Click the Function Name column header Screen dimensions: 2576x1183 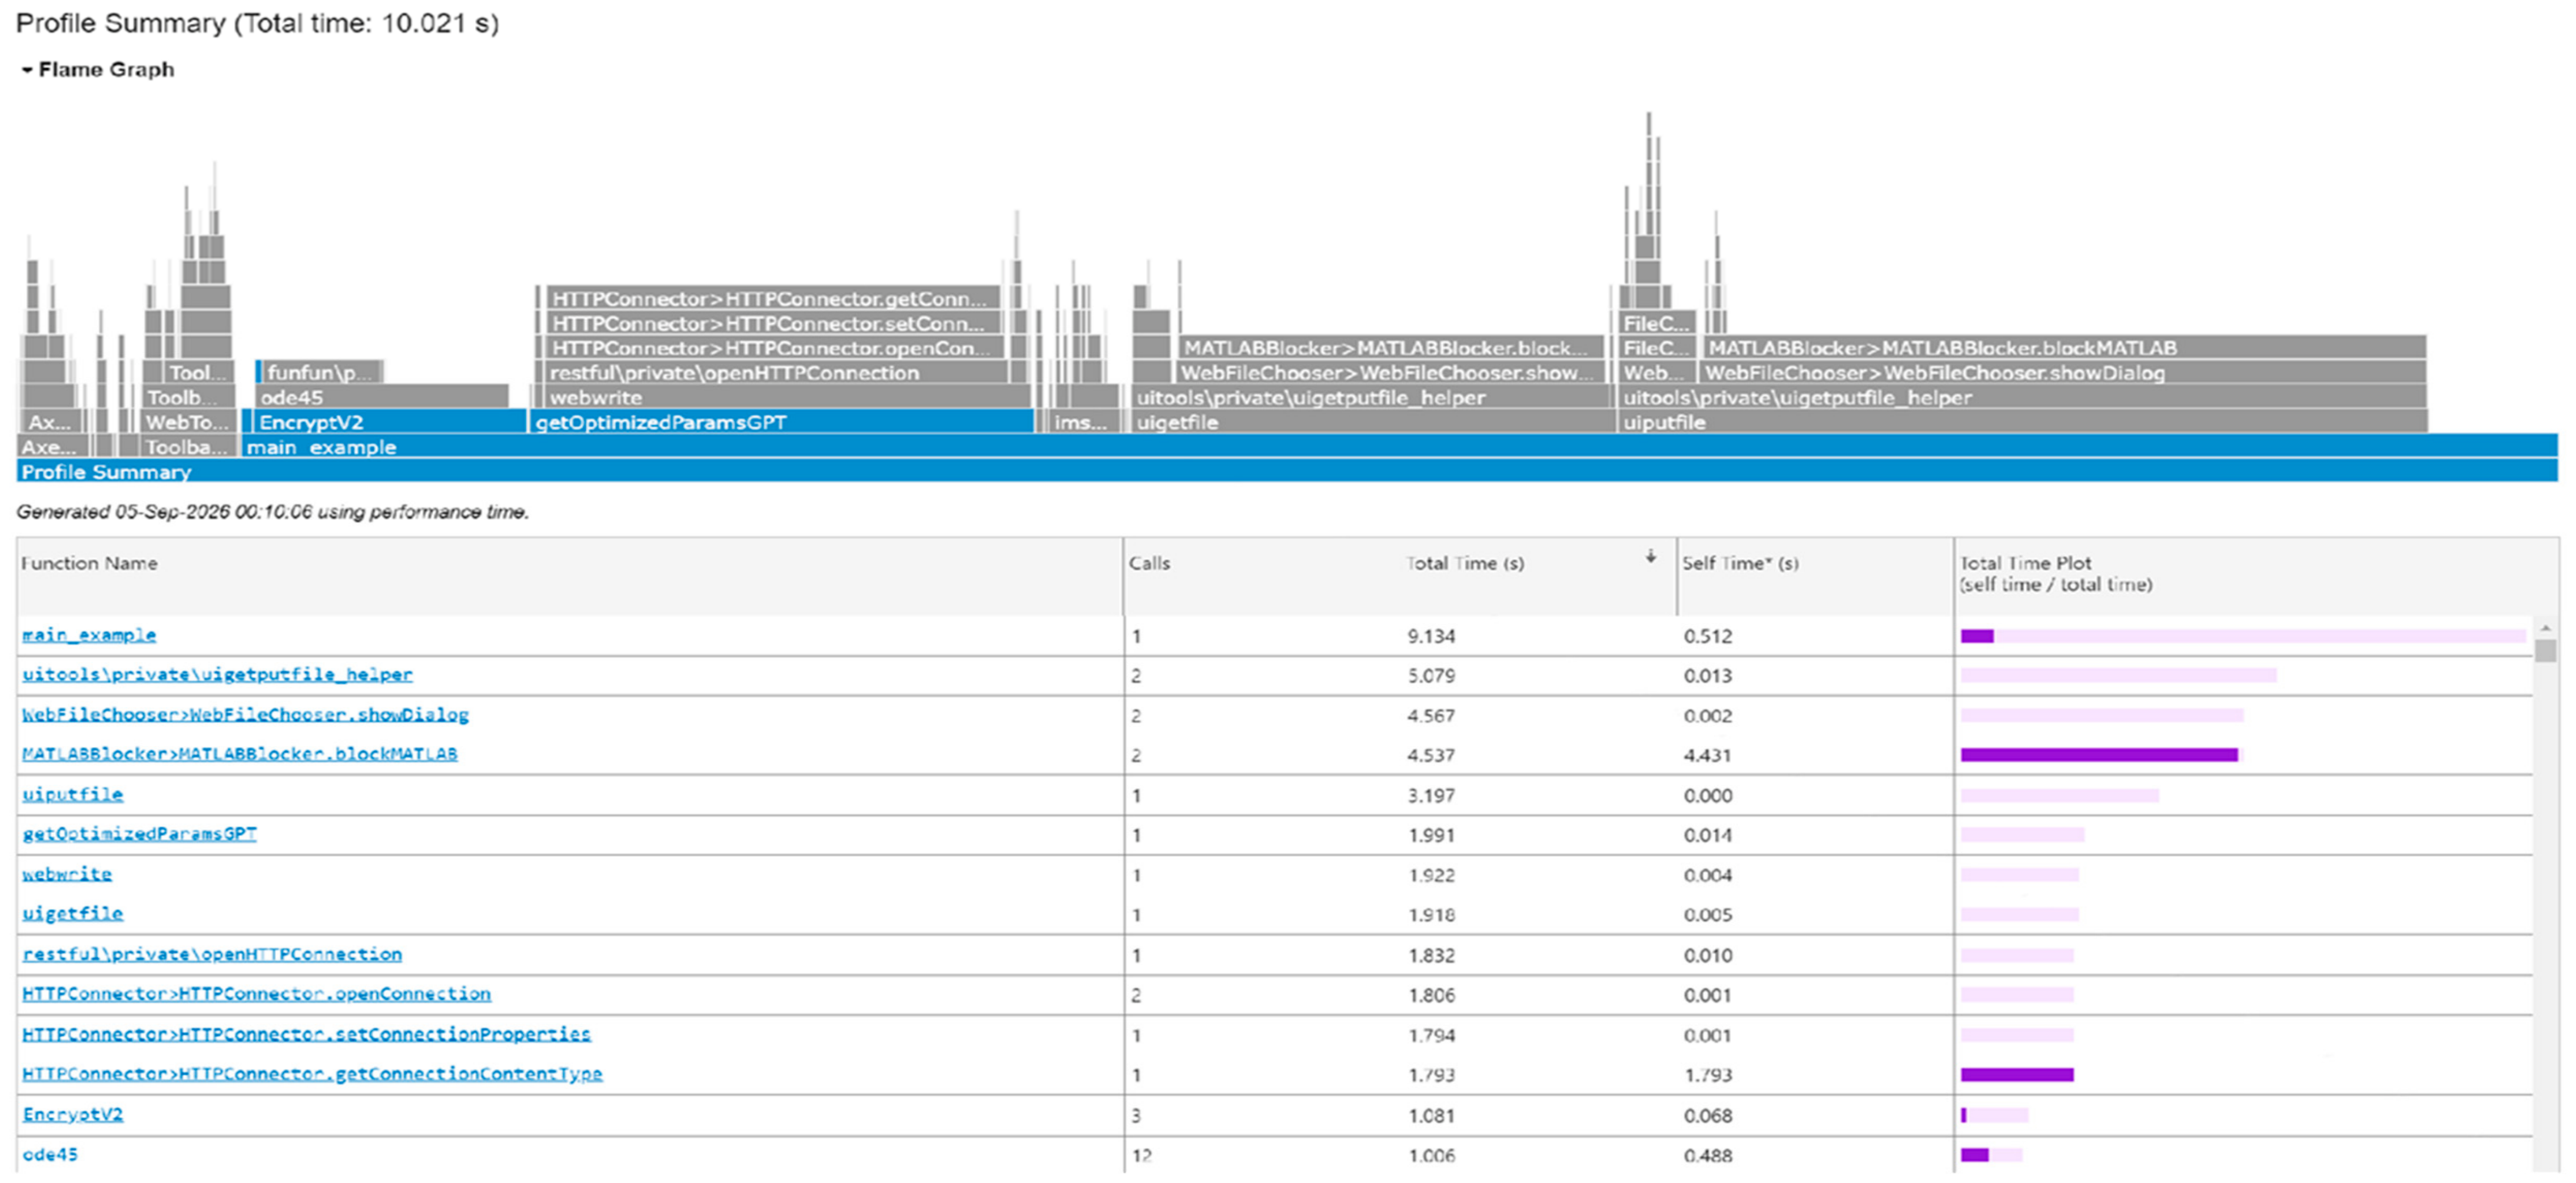569,575
